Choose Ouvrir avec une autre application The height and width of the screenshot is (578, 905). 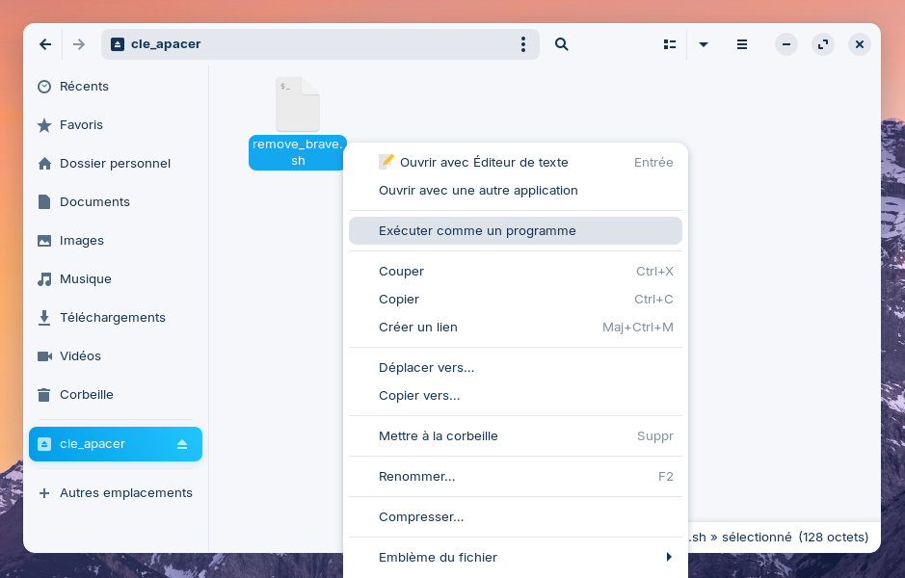(x=516, y=191)
